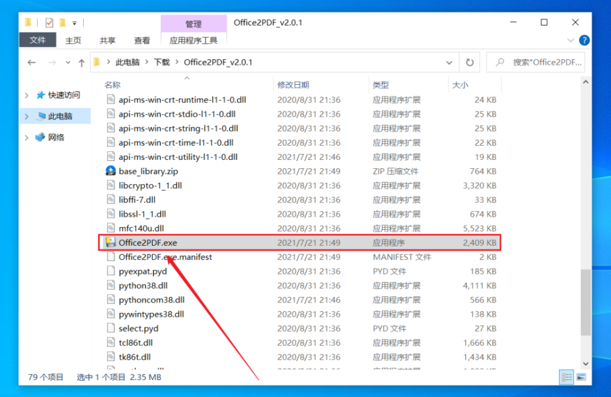Click the libffi-7.dll file icon
The image size is (611, 397).
click(x=111, y=199)
